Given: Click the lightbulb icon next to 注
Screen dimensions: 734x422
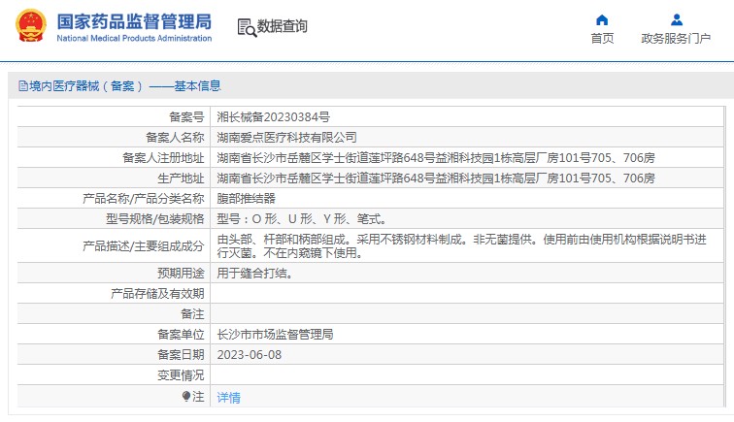Looking at the screenshot, I should (186, 397).
